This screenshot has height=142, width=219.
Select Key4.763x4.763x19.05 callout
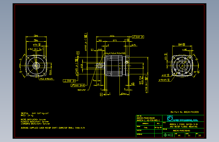(x=115, y=53)
